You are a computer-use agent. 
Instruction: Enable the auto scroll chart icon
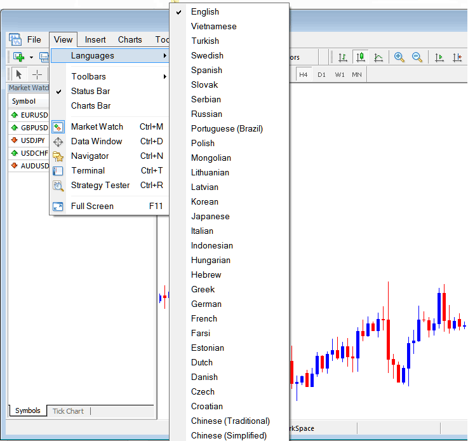439,57
